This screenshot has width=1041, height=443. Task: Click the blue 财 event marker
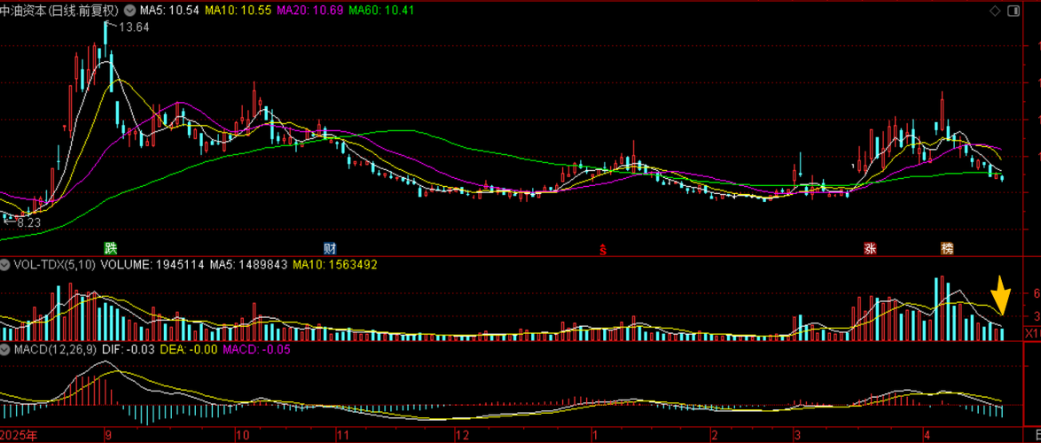(x=330, y=249)
